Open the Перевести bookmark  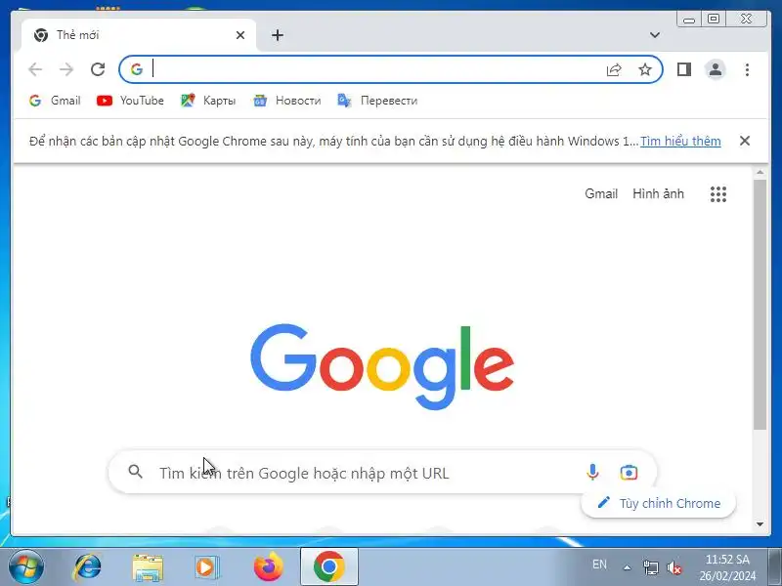377,101
